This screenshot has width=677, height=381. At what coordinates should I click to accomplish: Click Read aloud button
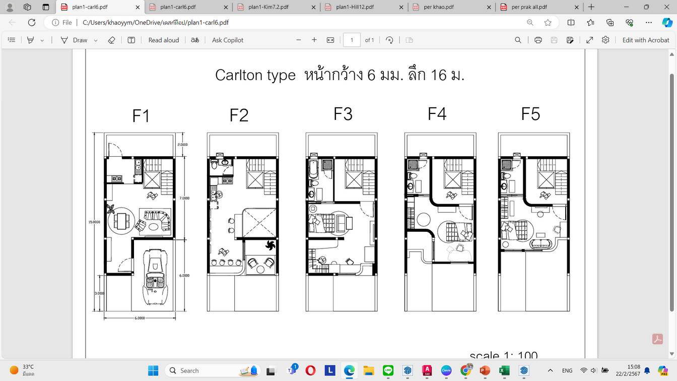pyautogui.click(x=164, y=40)
